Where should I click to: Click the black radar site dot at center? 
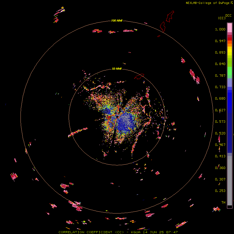tap(117, 117)
